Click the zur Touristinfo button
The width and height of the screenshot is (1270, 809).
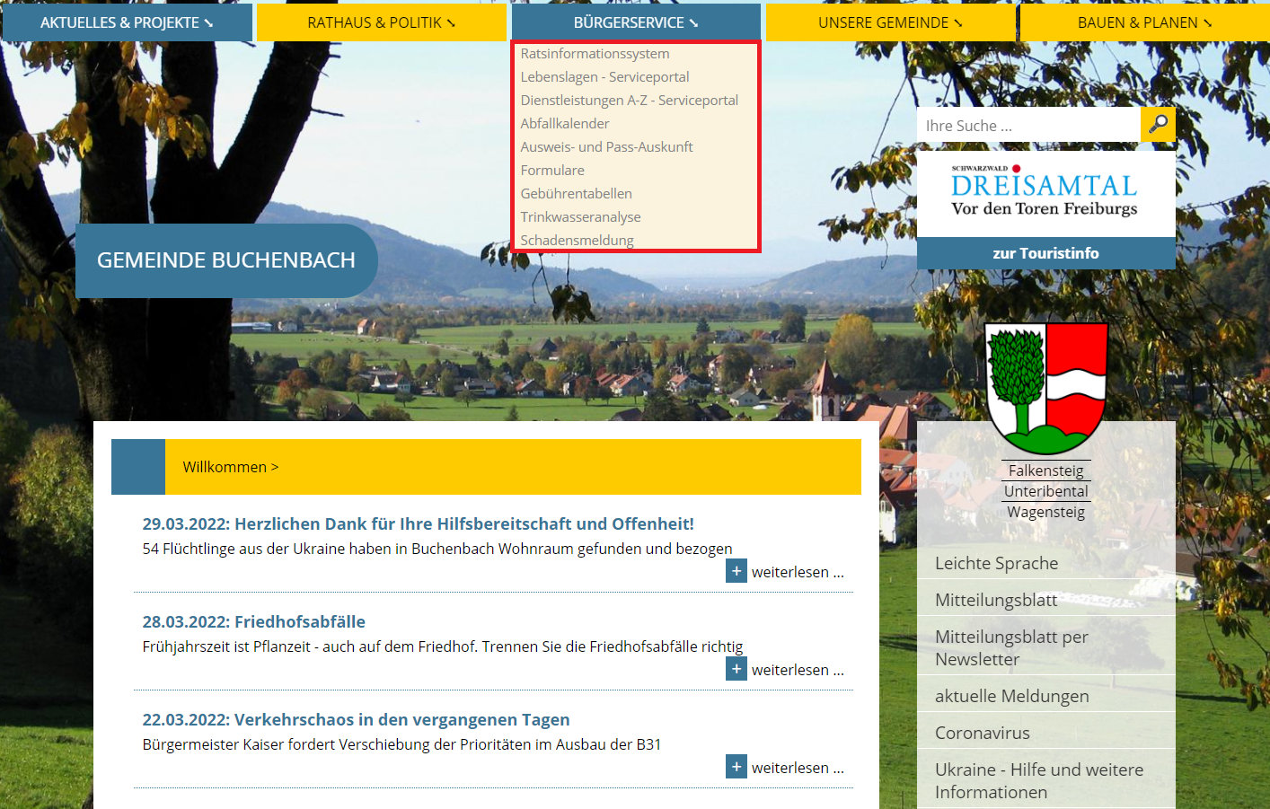click(1045, 253)
